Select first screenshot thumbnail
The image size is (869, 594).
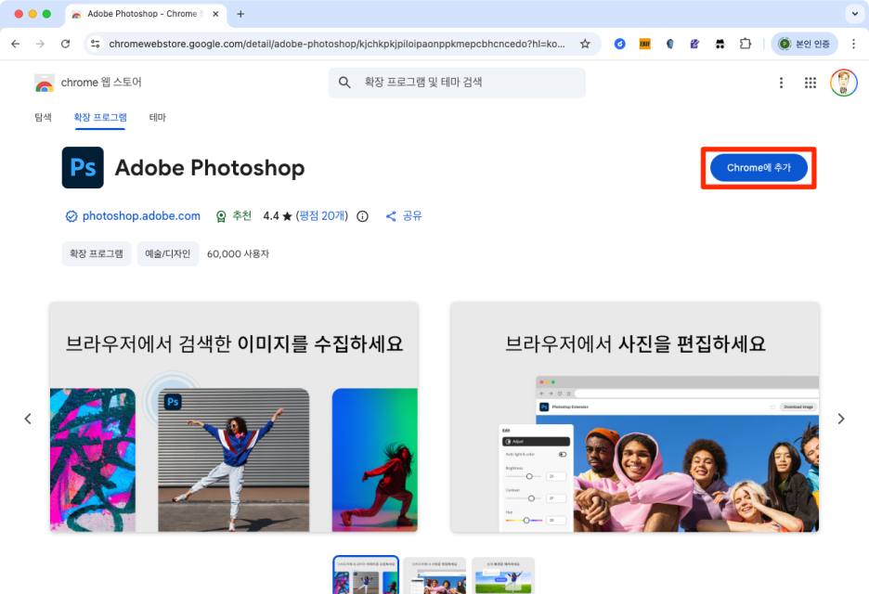pyautogui.click(x=366, y=575)
